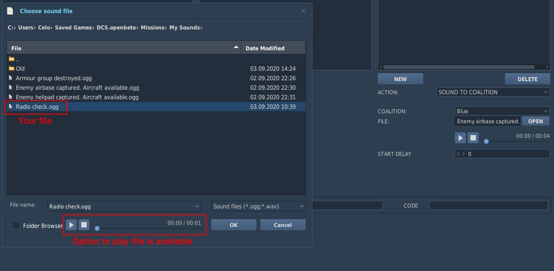Viewport: 554px width, 271px height.
Task: Stop sound playback in file dialog
Action: click(x=84, y=225)
